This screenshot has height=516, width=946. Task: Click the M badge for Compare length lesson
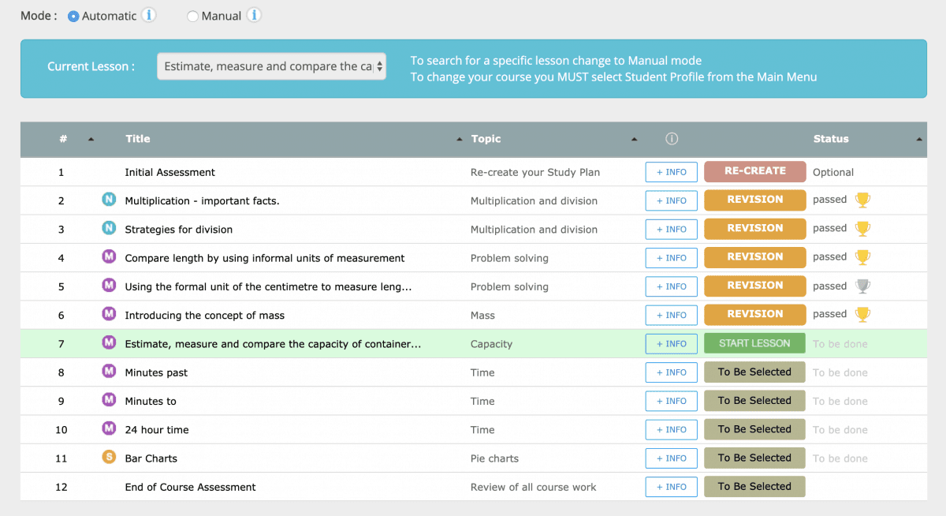[x=109, y=256]
